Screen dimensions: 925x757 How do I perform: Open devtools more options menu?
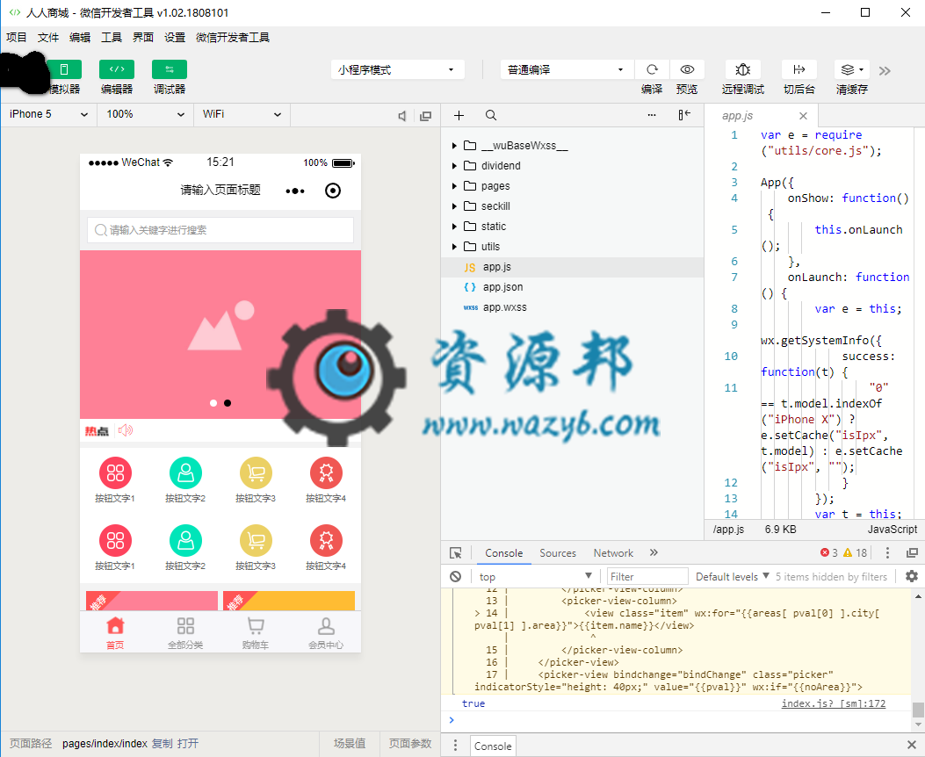coord(887,552)
